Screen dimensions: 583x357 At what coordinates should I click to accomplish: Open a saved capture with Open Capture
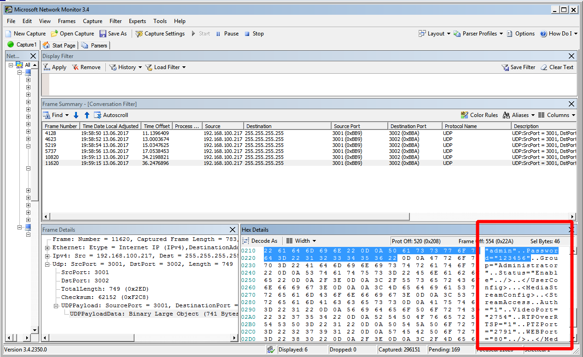click(72, 34)
